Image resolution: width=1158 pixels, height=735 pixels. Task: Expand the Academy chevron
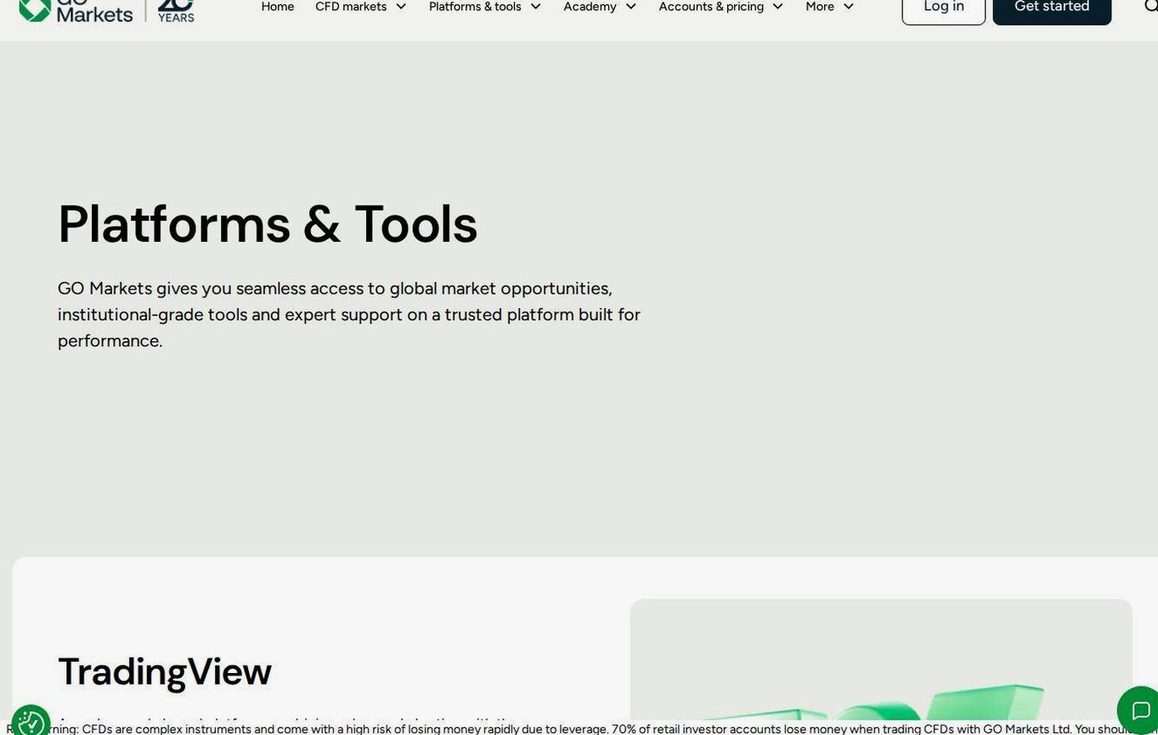630,7
